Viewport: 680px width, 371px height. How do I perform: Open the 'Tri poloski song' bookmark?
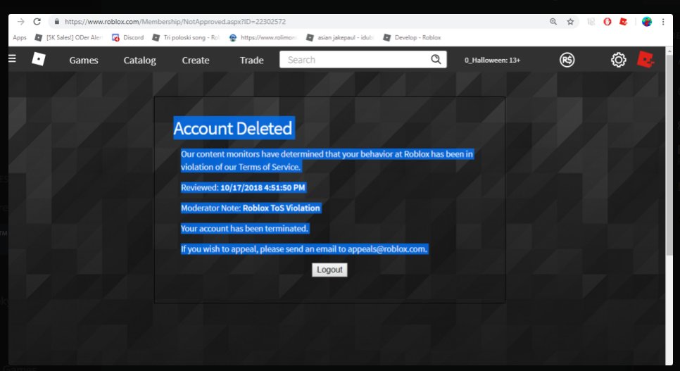pos(186,38)
